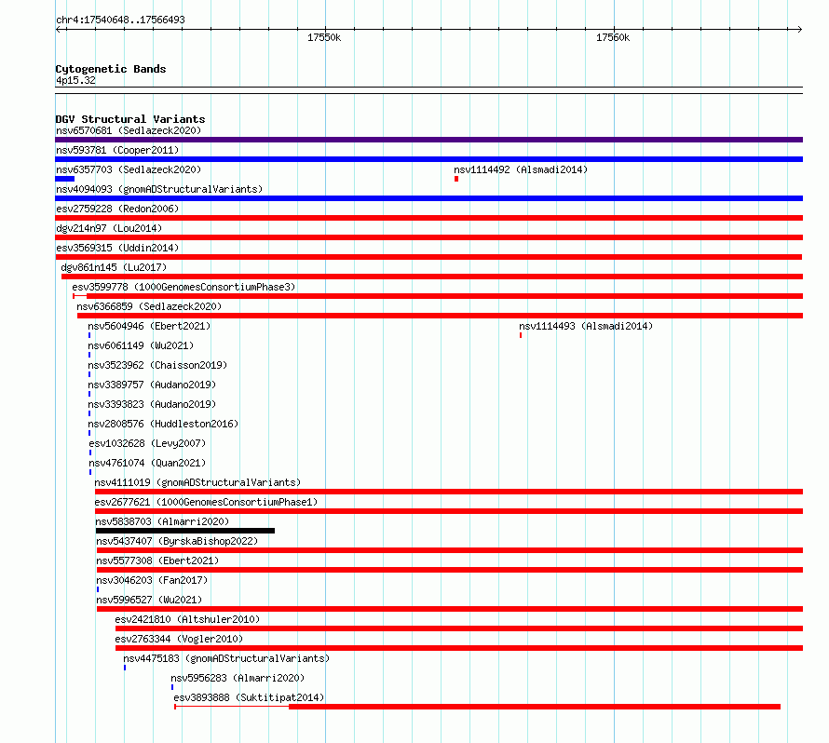Click nsv2808576 (Huddleston2016) variant label
The width and height of the screenshot is (829, 743).
coord(163,424)
